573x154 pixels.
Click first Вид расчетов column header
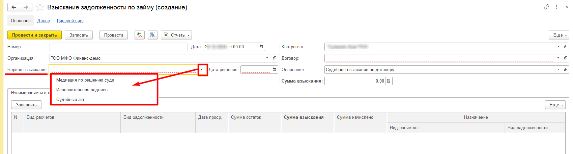tap(72, 122)
